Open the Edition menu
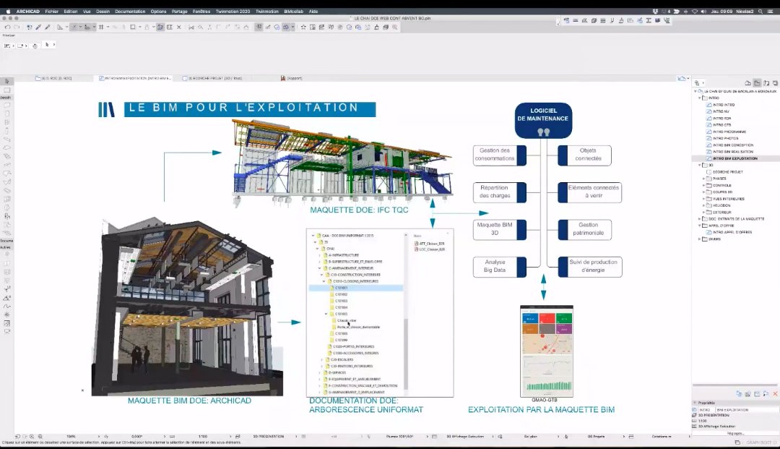 pos(71,11)
